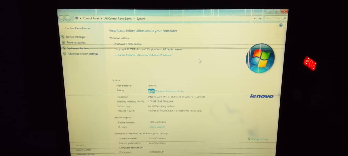Select 64-bit Operating System text
This screenshot has width=348, height=156.
pos(161,106)
